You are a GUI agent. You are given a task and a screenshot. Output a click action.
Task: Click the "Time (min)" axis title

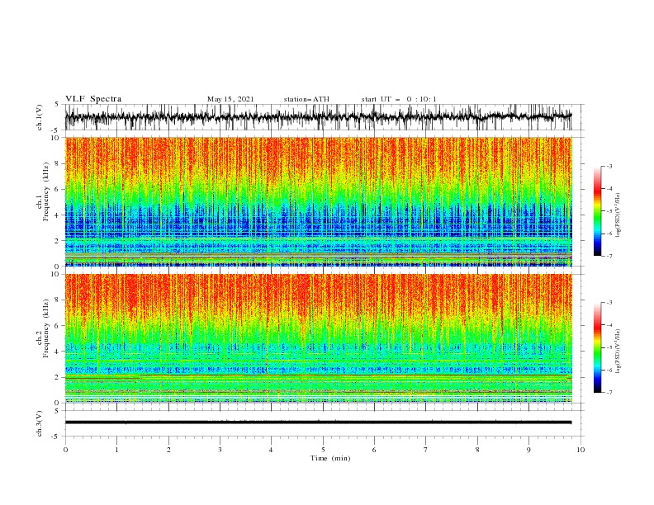330,458
